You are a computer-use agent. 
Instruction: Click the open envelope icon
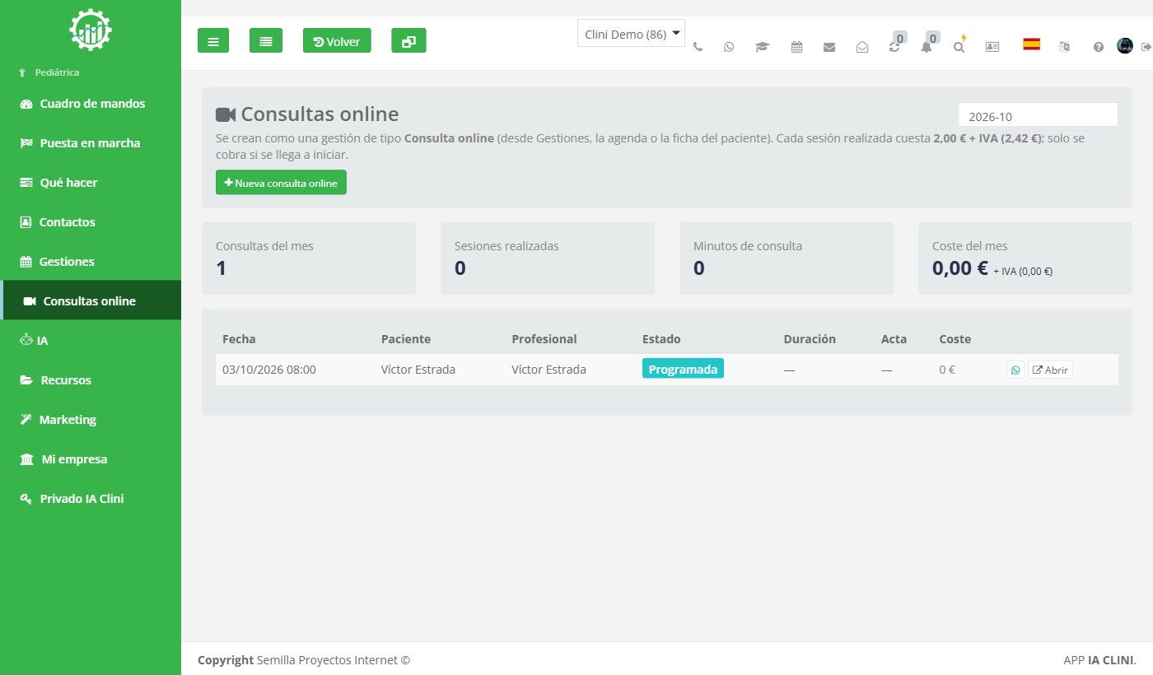click(862, 47)
